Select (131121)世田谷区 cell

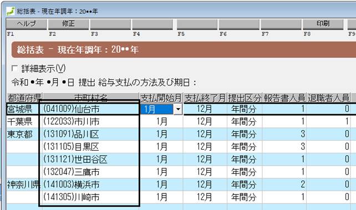[91, 160]
